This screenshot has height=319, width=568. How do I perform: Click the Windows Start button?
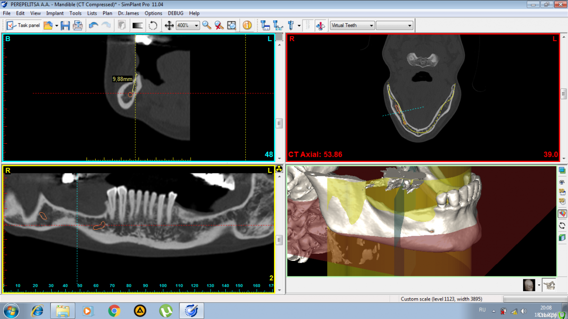point(10,310)
